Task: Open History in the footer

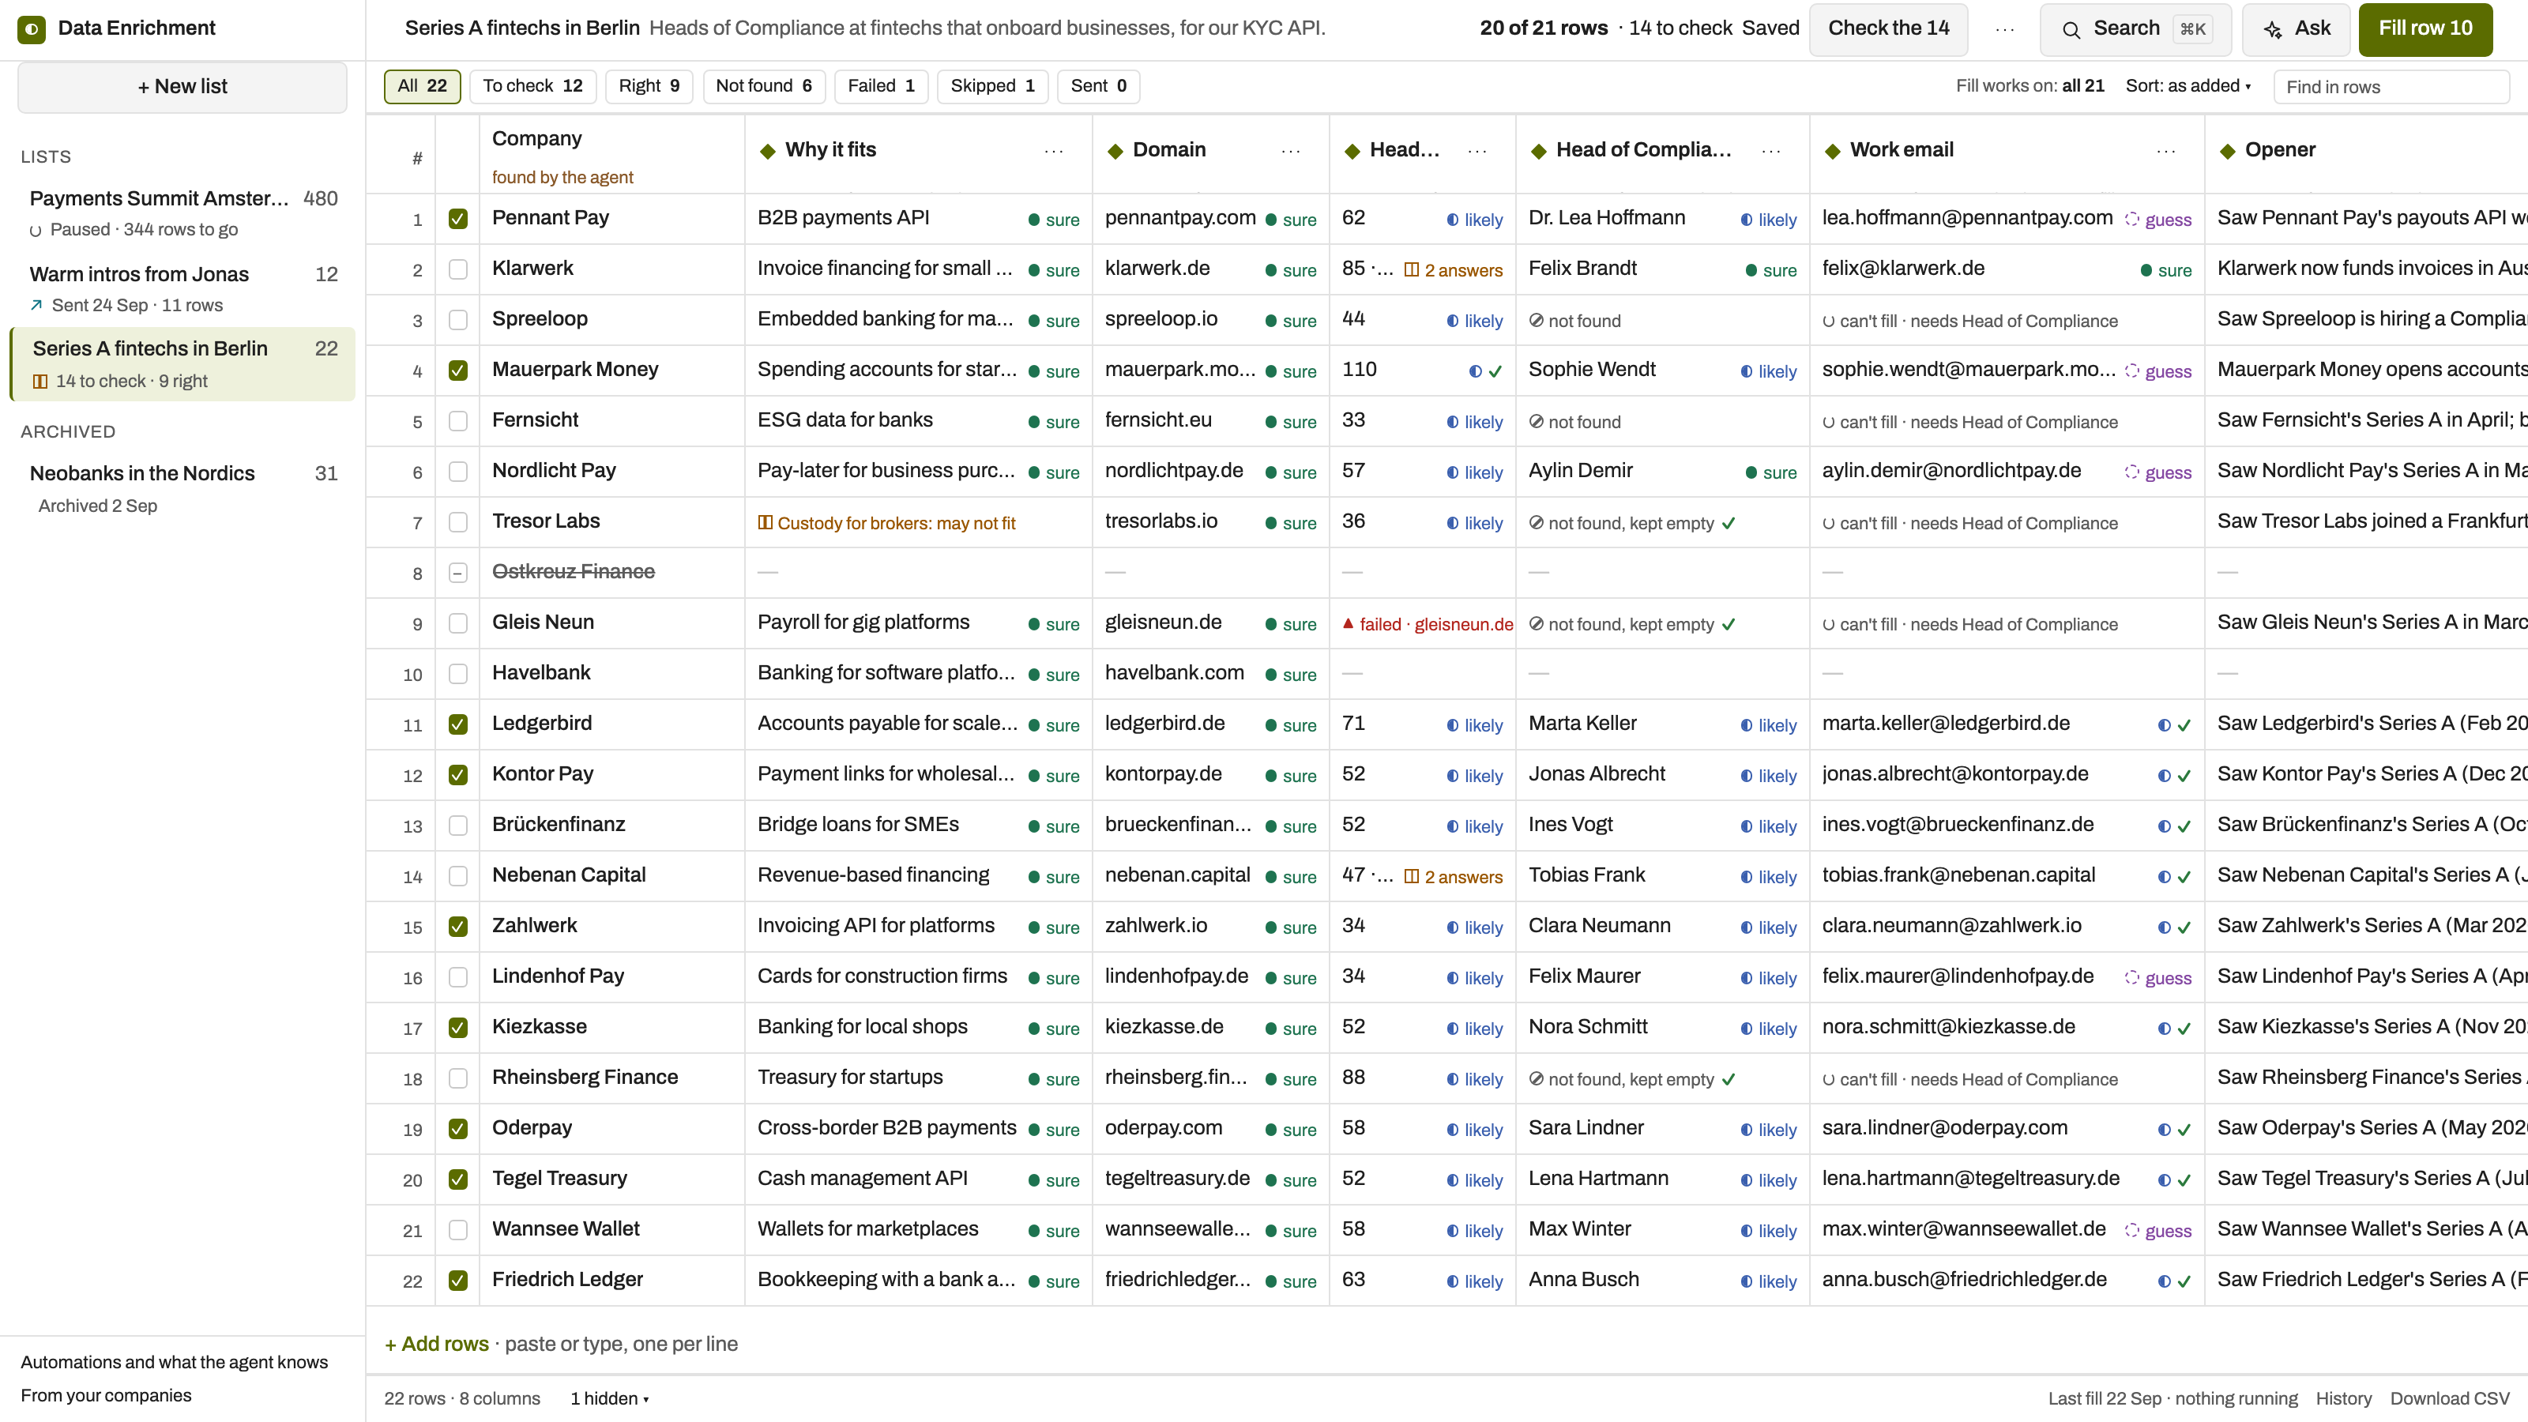Action: (2343, 1398)
